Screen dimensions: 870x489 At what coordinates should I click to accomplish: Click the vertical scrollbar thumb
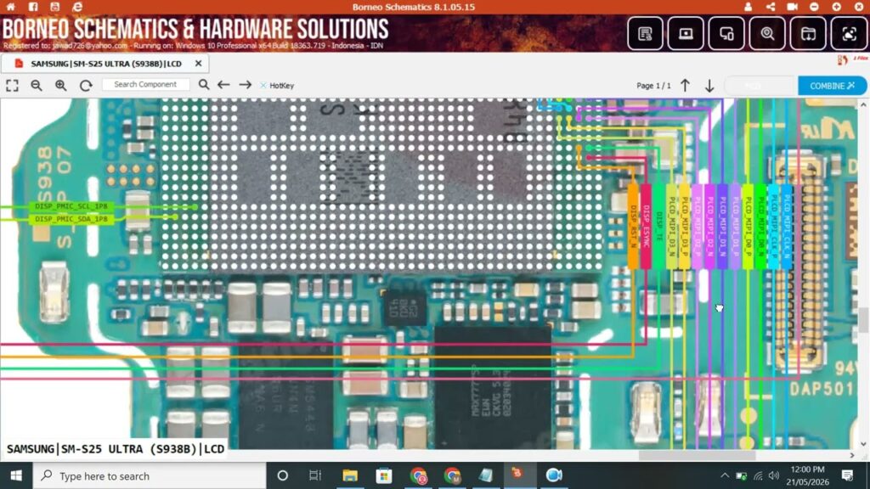(863, 320)
